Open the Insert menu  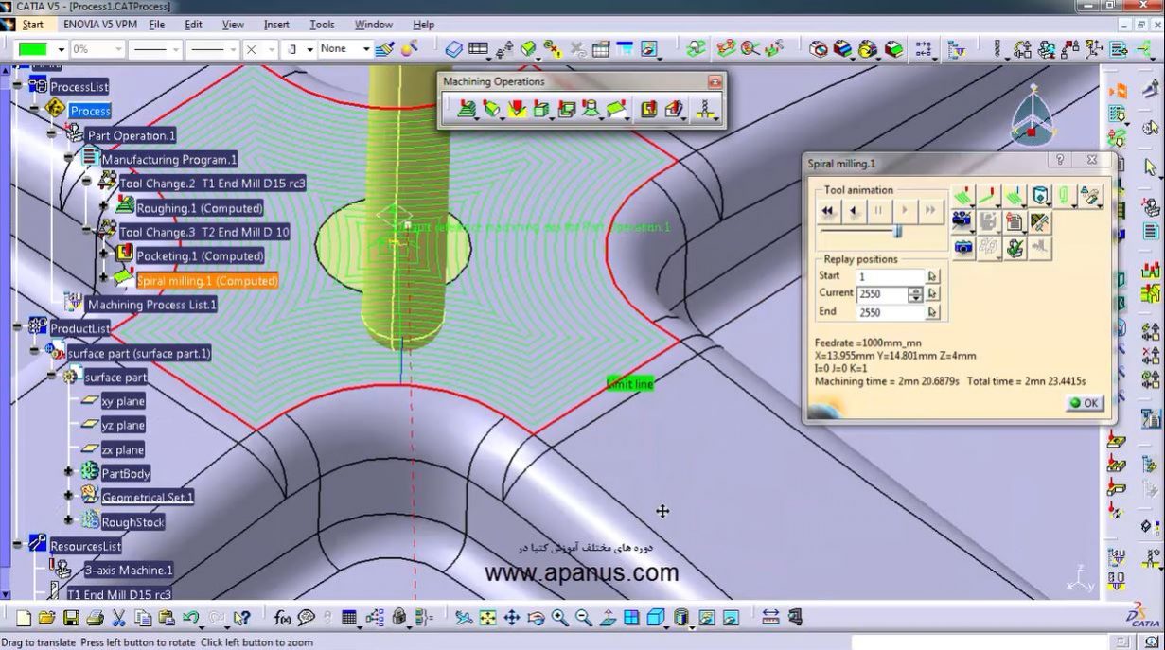click(276, 25)
